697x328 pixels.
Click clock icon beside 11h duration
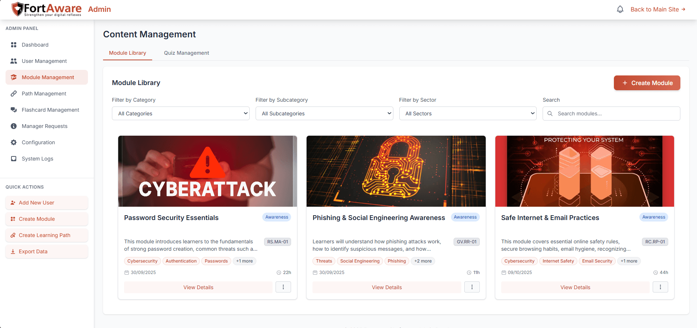469,273
